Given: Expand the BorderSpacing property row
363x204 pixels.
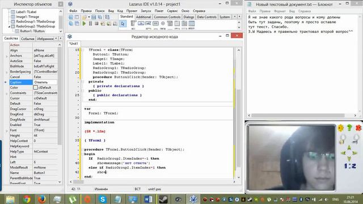Looking at the screenshot, I should pos(6,72).
